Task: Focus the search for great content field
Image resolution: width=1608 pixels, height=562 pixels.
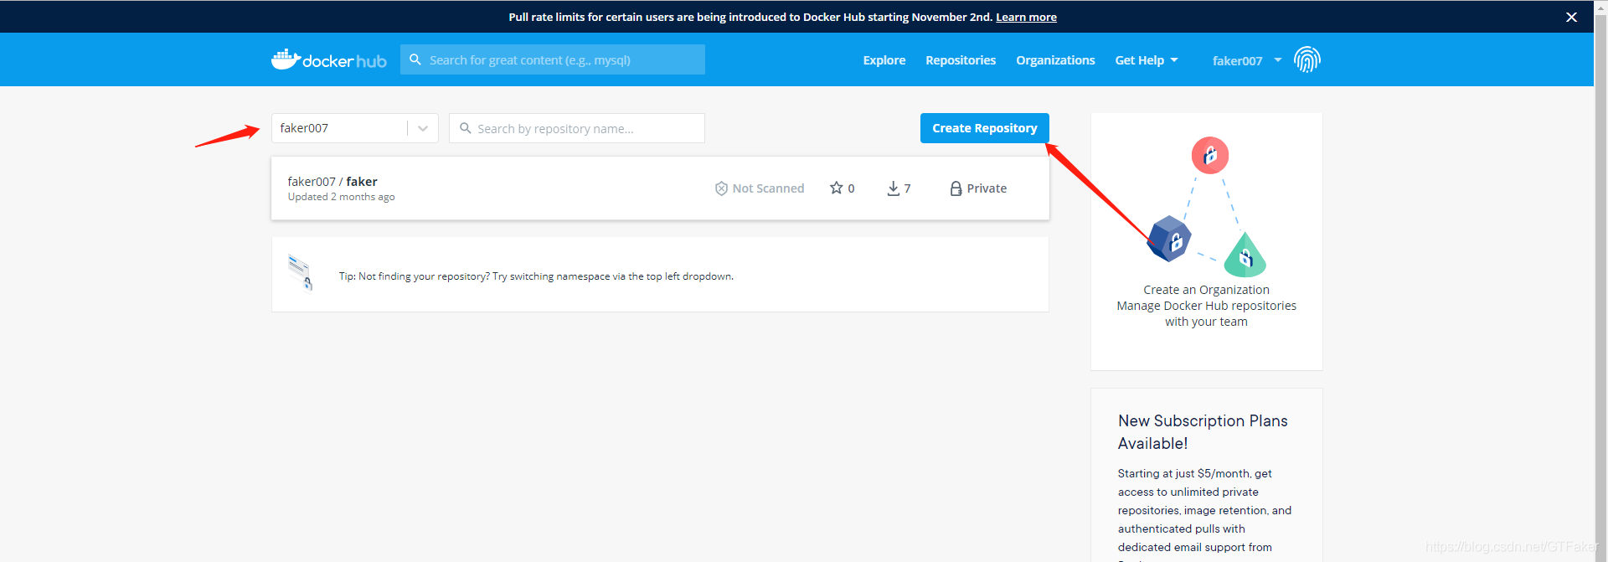Action: [x=553, y=59]
